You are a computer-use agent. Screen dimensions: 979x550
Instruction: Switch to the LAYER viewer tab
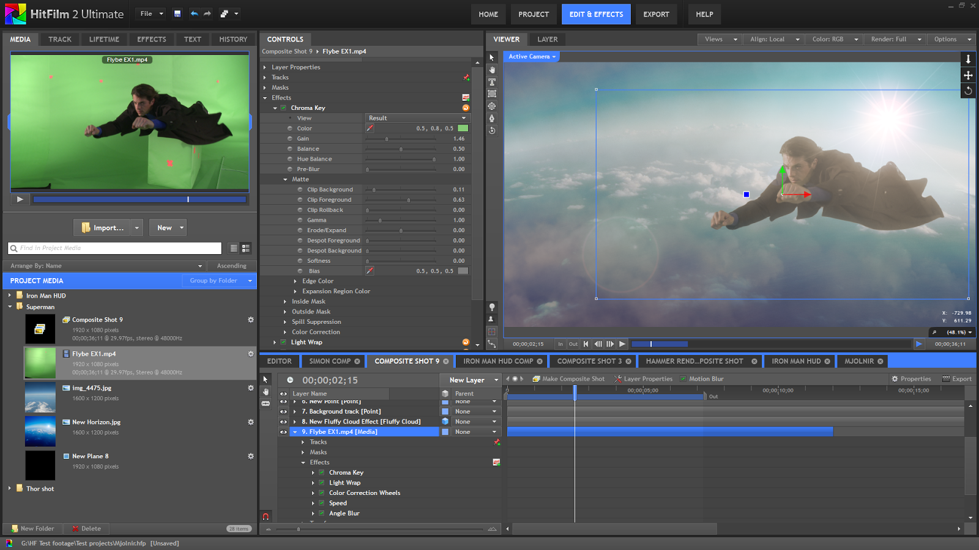pyautogui.click(x=548, y=39)
